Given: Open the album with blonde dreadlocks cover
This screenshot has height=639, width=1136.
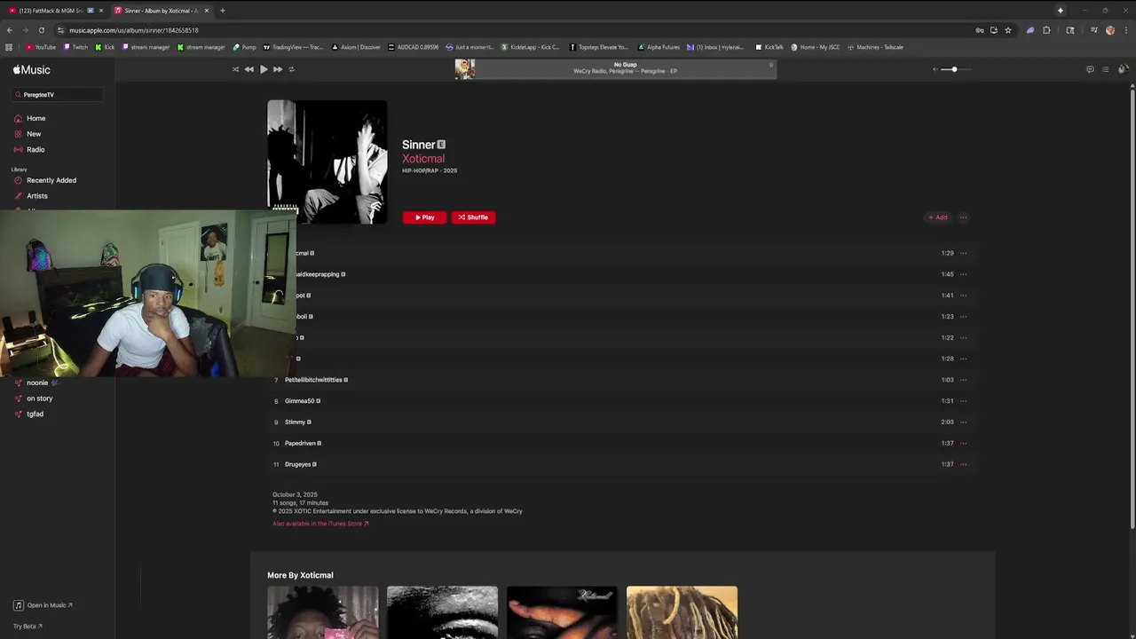Looking at the screenshot, I should (682, 612).
